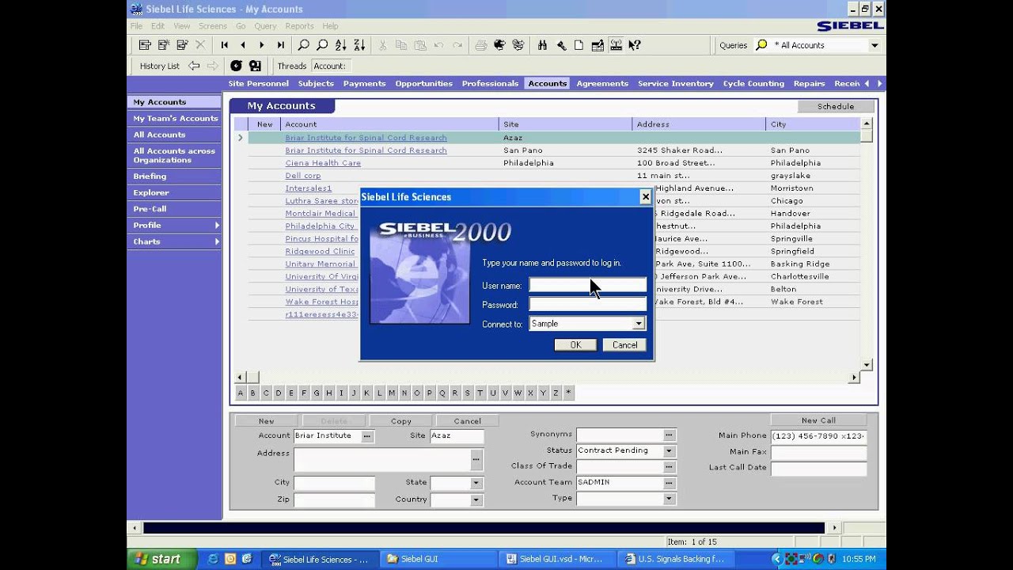Open the Country dropdown arrow
Viewport: 1013px width, 570px height.
[476, 500]
